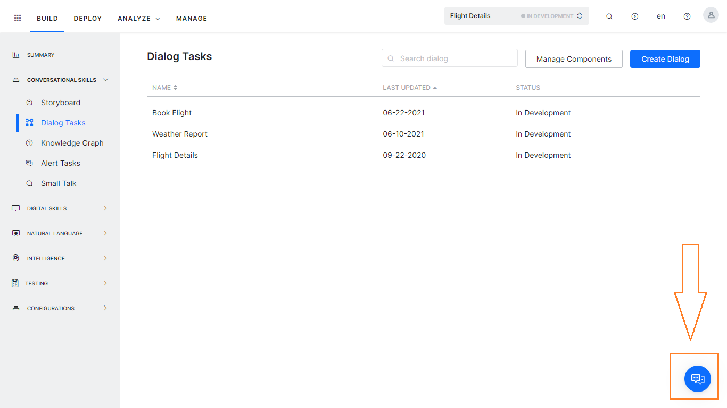Screen dimensions: 727x408
Task: Click the Conversational Skills icon
Action: coord(16,80)
